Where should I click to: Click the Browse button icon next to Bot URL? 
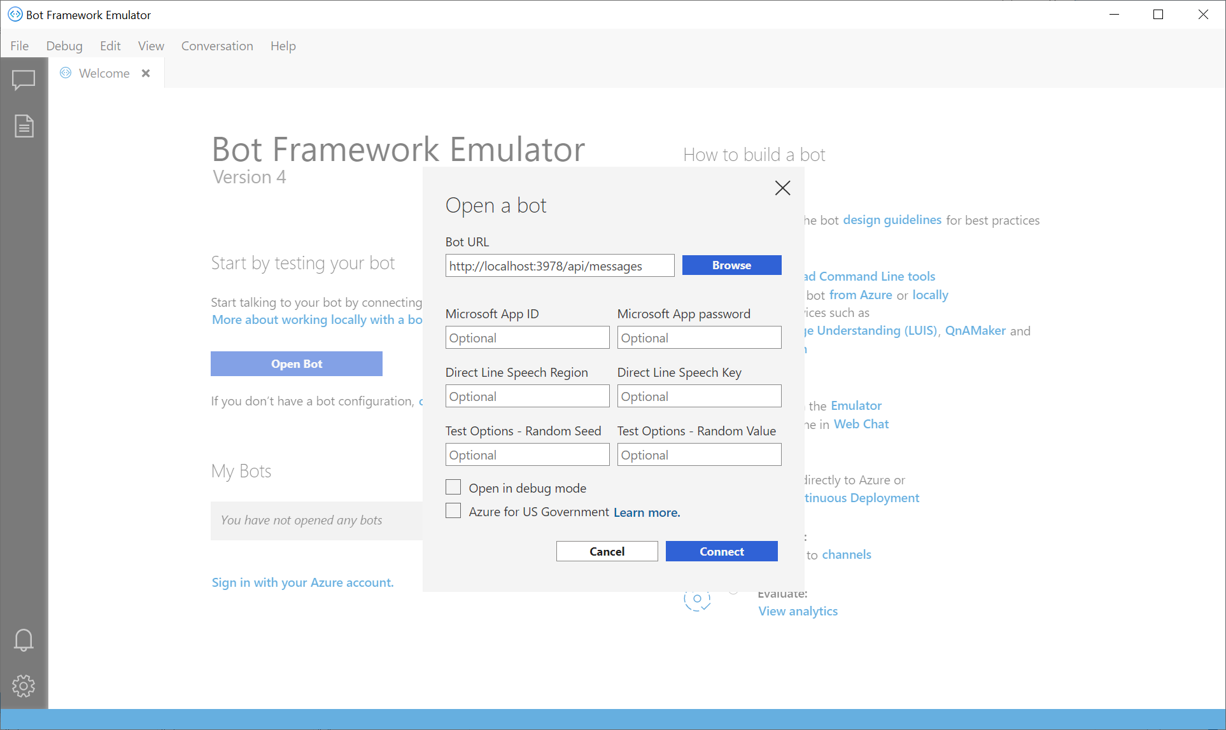pos(731,265)
